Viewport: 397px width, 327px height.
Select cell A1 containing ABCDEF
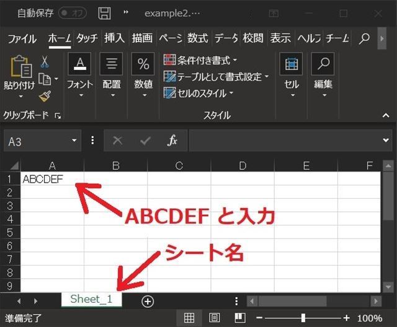pos(52,179)
